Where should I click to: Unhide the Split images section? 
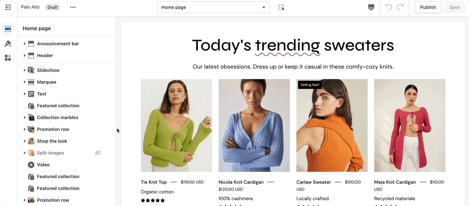pyautogui.click(x=98, y=153)
